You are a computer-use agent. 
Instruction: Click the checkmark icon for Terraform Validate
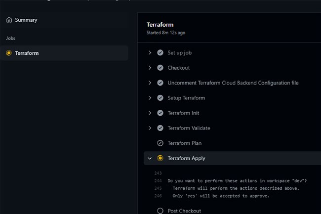coord(160,128)
